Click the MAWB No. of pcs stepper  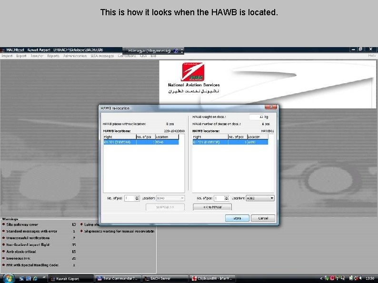coord(137,198)
